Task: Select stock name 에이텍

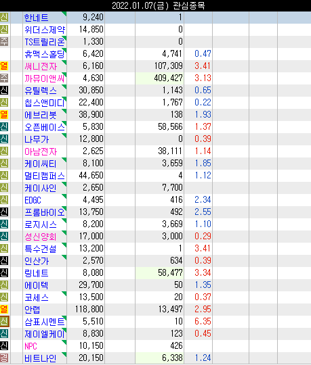Action: pos(36,285)
